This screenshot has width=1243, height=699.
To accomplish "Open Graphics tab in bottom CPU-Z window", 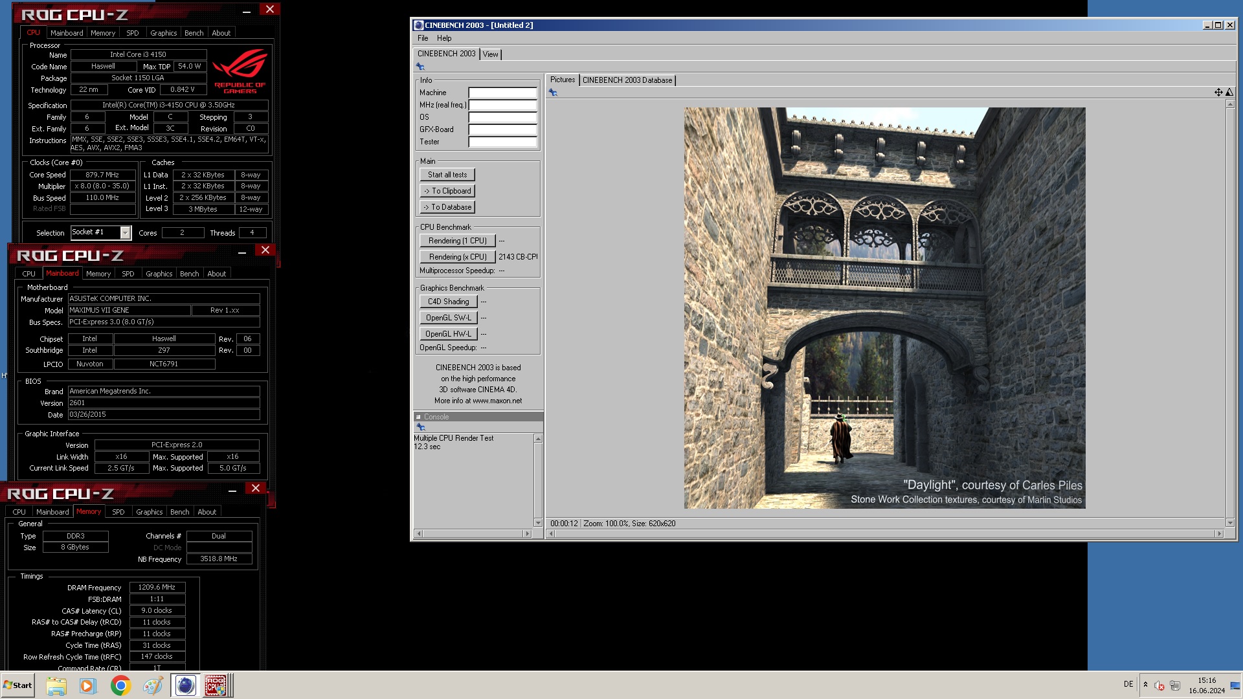I will [x=150, y=512].
